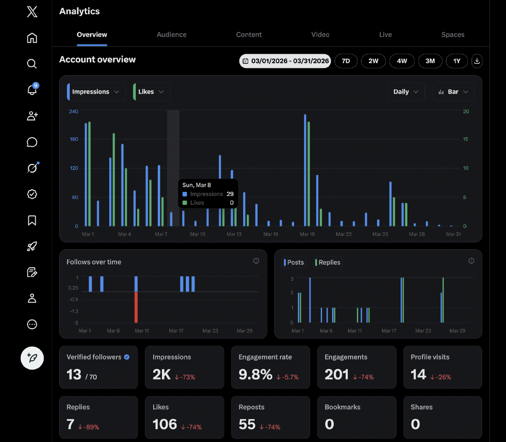The image size is (506, 442).
Task: Select the 7D time range
Action: point(346,61)
